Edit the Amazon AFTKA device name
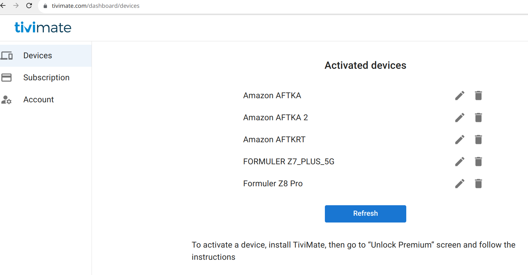 [x=459, y=96]
